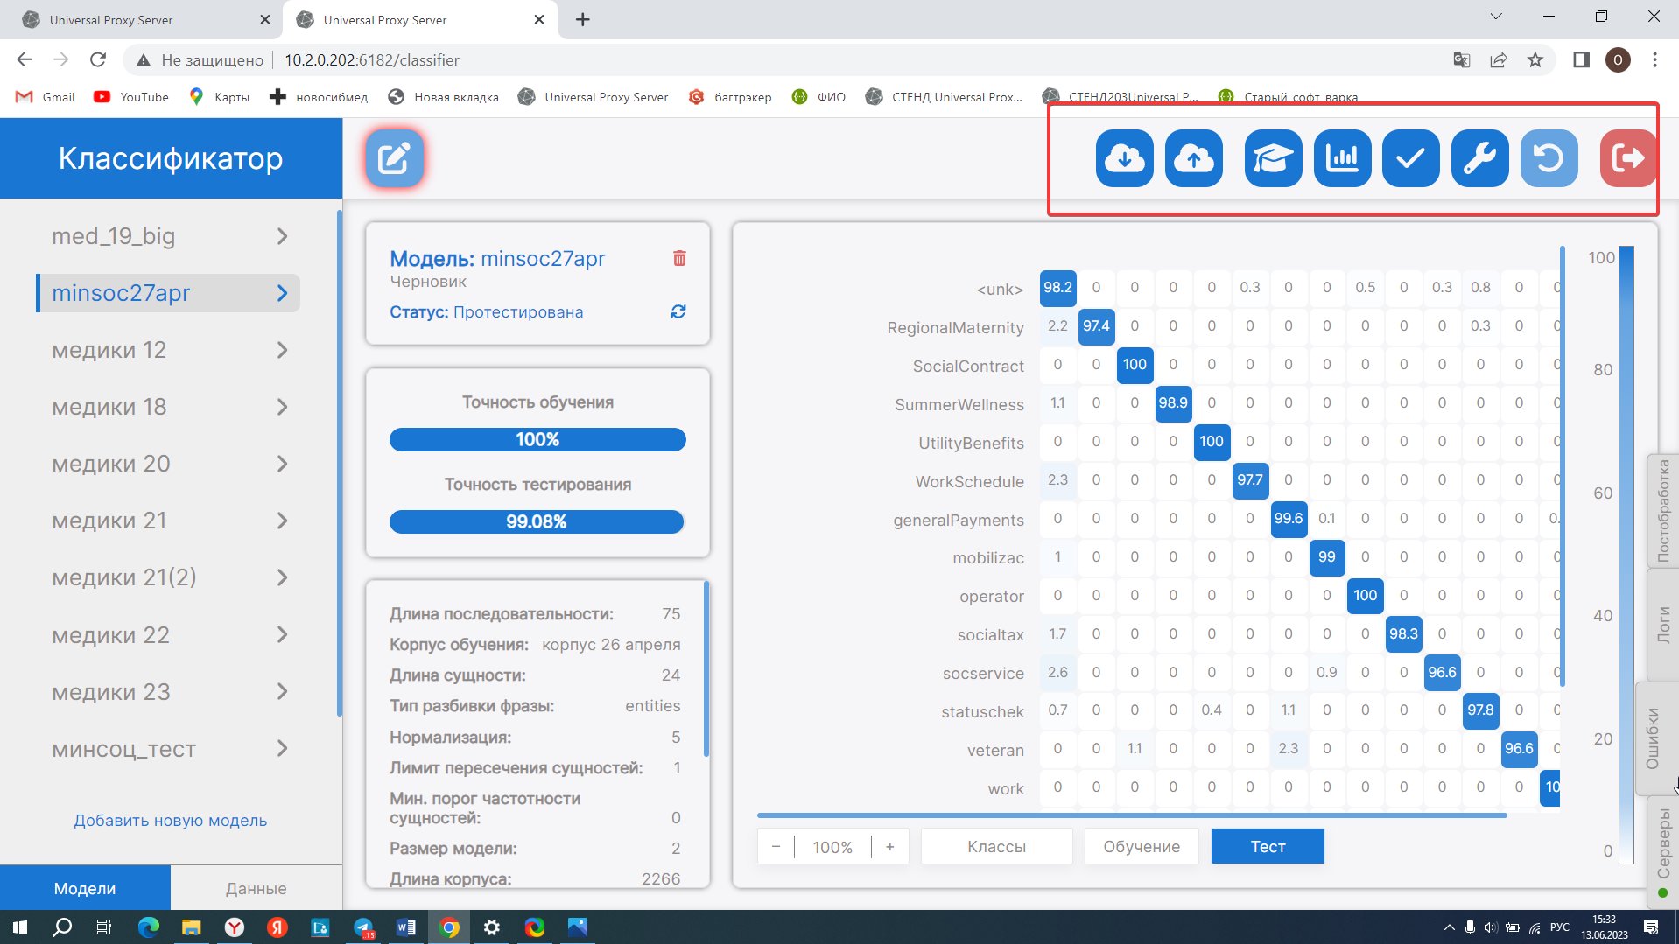This screenshot has width=1679, height=944.
Task: Show the Классы view button
Action: pyautogui.click(x=996, y=846)
